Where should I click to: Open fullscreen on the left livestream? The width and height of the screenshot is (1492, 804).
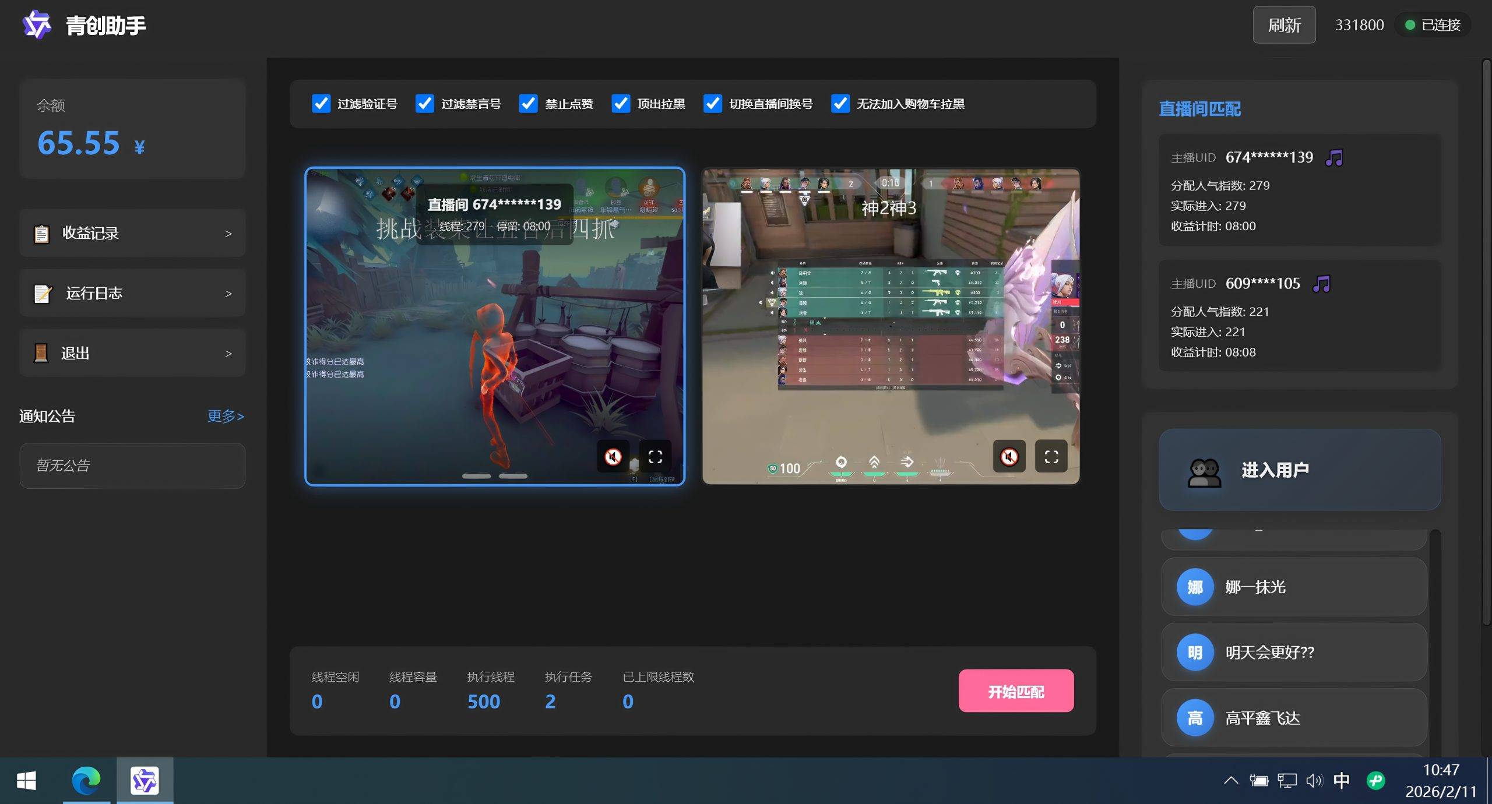(655, 457)
